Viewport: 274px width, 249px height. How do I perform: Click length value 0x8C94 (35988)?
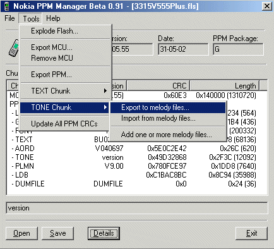[x=232, y=175]
